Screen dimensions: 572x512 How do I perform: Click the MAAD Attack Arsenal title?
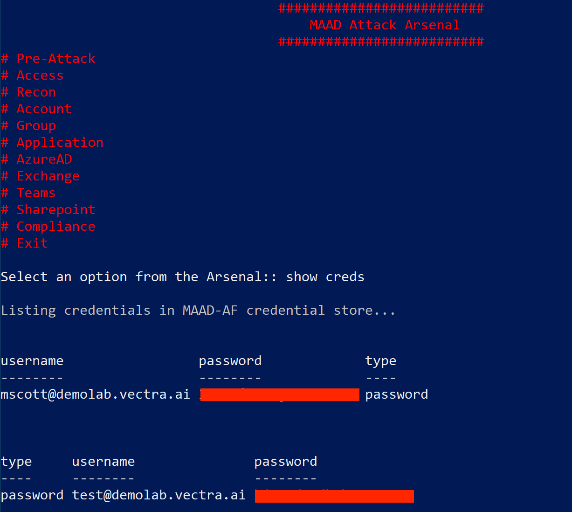coord(385,25)
